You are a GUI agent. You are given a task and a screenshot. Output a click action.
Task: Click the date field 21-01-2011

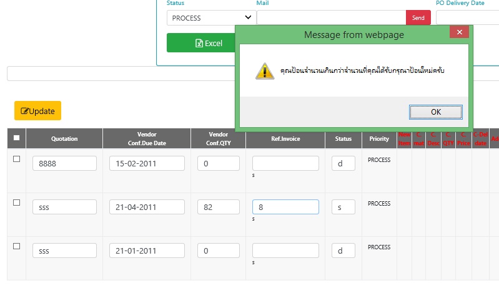pyautogui.click(x=147, y=250)
